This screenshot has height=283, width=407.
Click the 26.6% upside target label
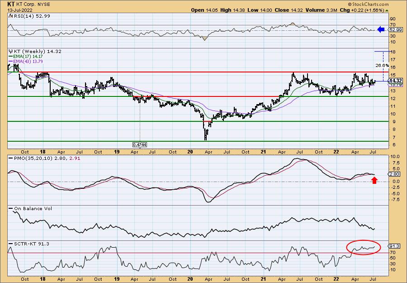382,66
